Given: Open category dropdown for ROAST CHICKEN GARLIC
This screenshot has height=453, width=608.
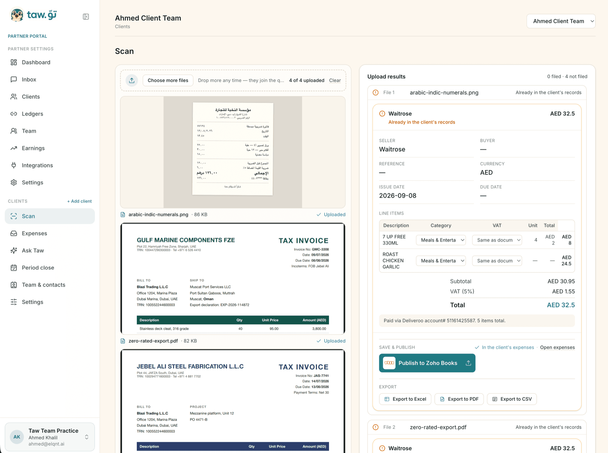Looking at the screenshot, I should [441, 261].
